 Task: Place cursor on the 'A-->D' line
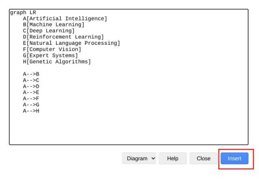point(31,86)
